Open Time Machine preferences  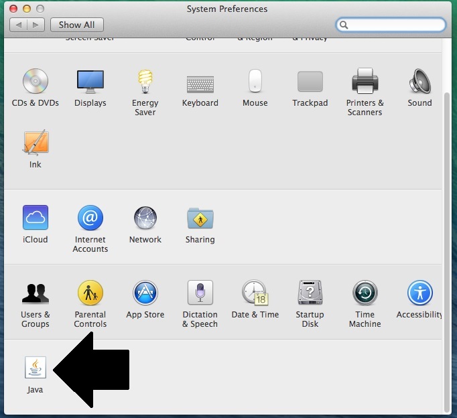(x=365, y=293)
